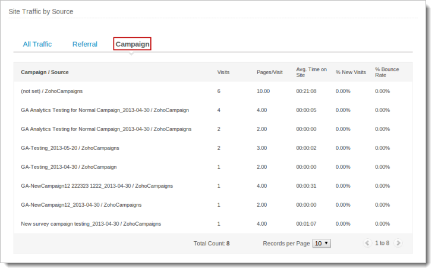Select the GA-Testing_2013-05-20 / ZohoCampaigns row
Image resolution: width=435 pixels, height=272 pixels.
70,148
